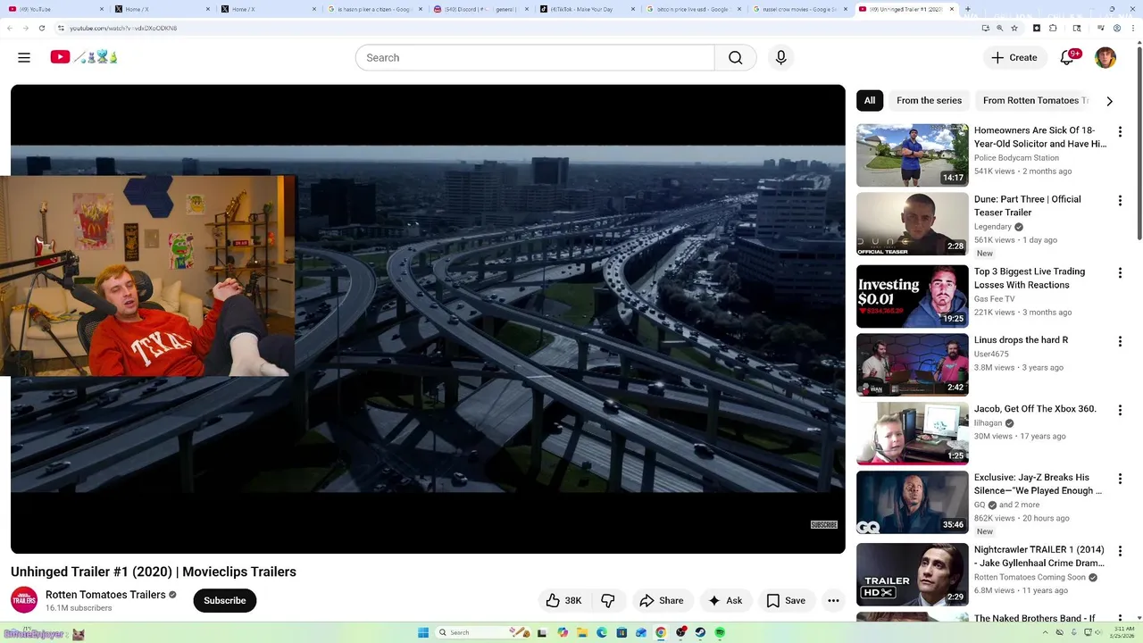This screenshot has height=643, width=1143.
Task: Open Rotten Tomatoes Trailers channel avatar
Action: click(24, 600)
